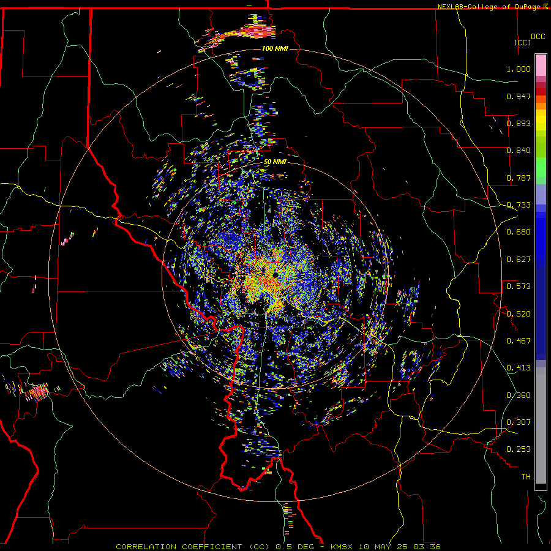Screen dimensions: 551x551
Task: Pick the light pink swatch at 1.000
Action: tap(541, 65)
